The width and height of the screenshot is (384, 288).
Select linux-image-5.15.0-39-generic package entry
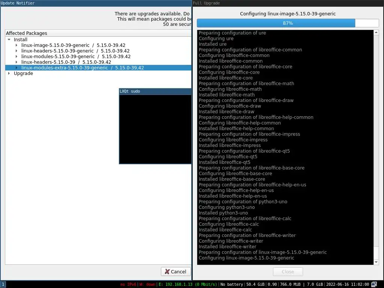(73, 45)
